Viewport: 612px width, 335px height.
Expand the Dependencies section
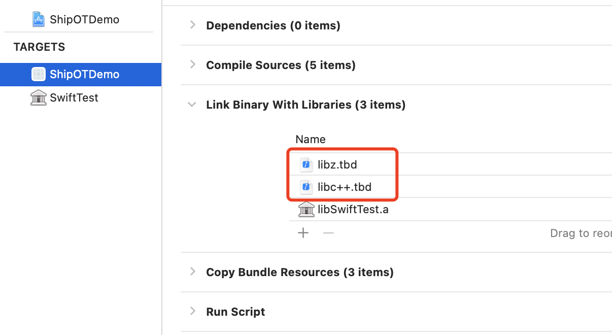coord(192,25)
